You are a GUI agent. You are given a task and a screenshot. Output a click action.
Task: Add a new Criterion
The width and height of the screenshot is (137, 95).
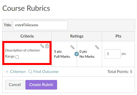tap(16, 72)
